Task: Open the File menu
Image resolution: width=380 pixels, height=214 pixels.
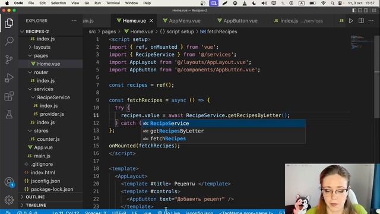Action: click(x=31, y=3)
